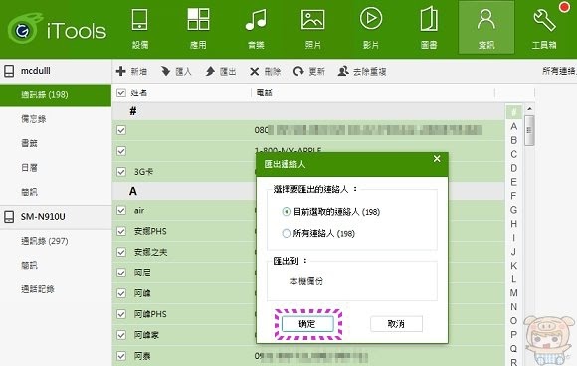Open the 應用 (Apps) section
Image resolution: width=577 pixels, height=366 pixels.
tap(198, 28)
